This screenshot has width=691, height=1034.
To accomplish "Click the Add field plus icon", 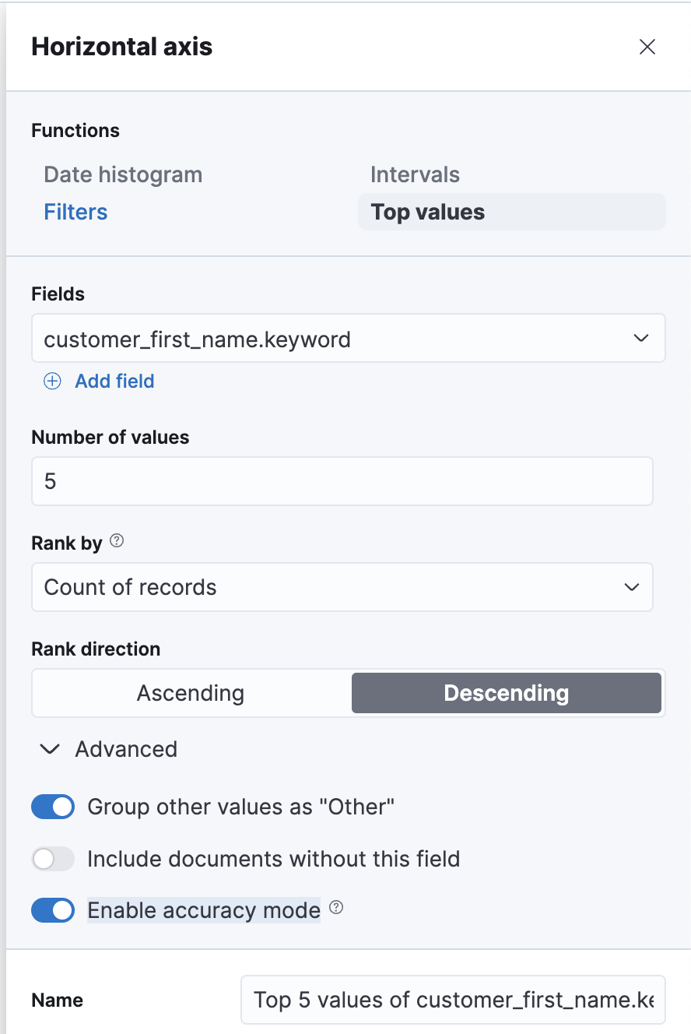I will pos(51,381).
